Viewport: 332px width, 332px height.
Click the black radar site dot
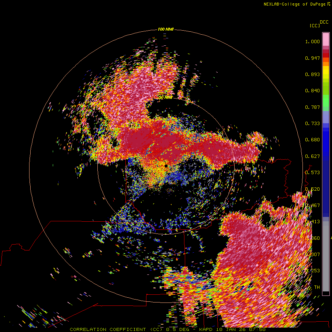(166, 166)
